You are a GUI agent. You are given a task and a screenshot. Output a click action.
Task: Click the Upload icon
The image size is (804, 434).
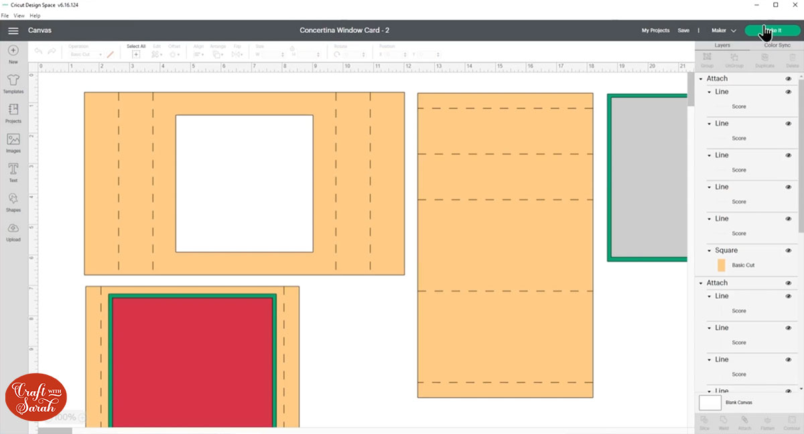[x=13, y=231]
